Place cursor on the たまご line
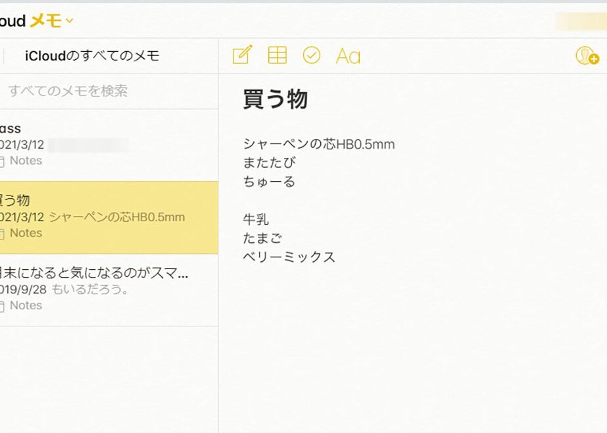The height and width of the screenshot is (433, 607). pyautogui.click(x=262, y=238)
